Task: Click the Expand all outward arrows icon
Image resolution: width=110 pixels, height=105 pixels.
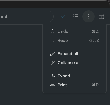Action: pyautogui.click(x=52, y=54)
